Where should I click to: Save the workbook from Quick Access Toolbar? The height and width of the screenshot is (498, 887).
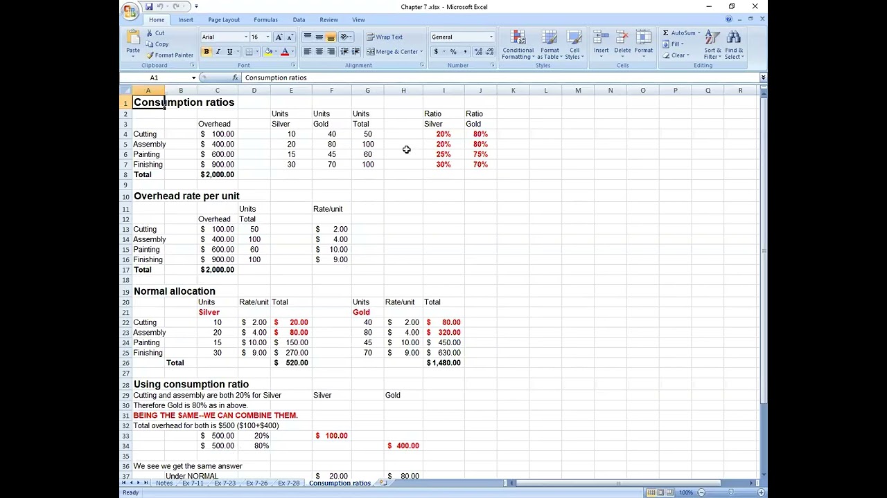click(x=148, y=7)
